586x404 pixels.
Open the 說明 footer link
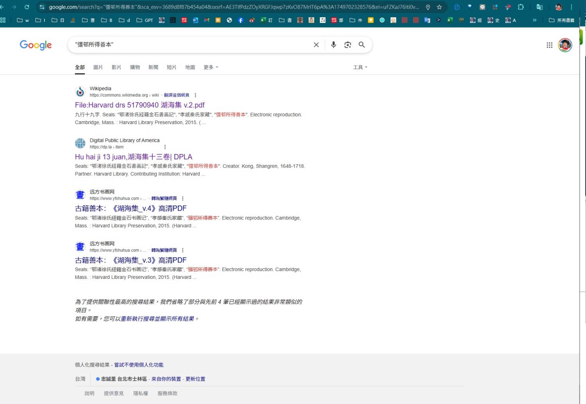click(89, 393)
